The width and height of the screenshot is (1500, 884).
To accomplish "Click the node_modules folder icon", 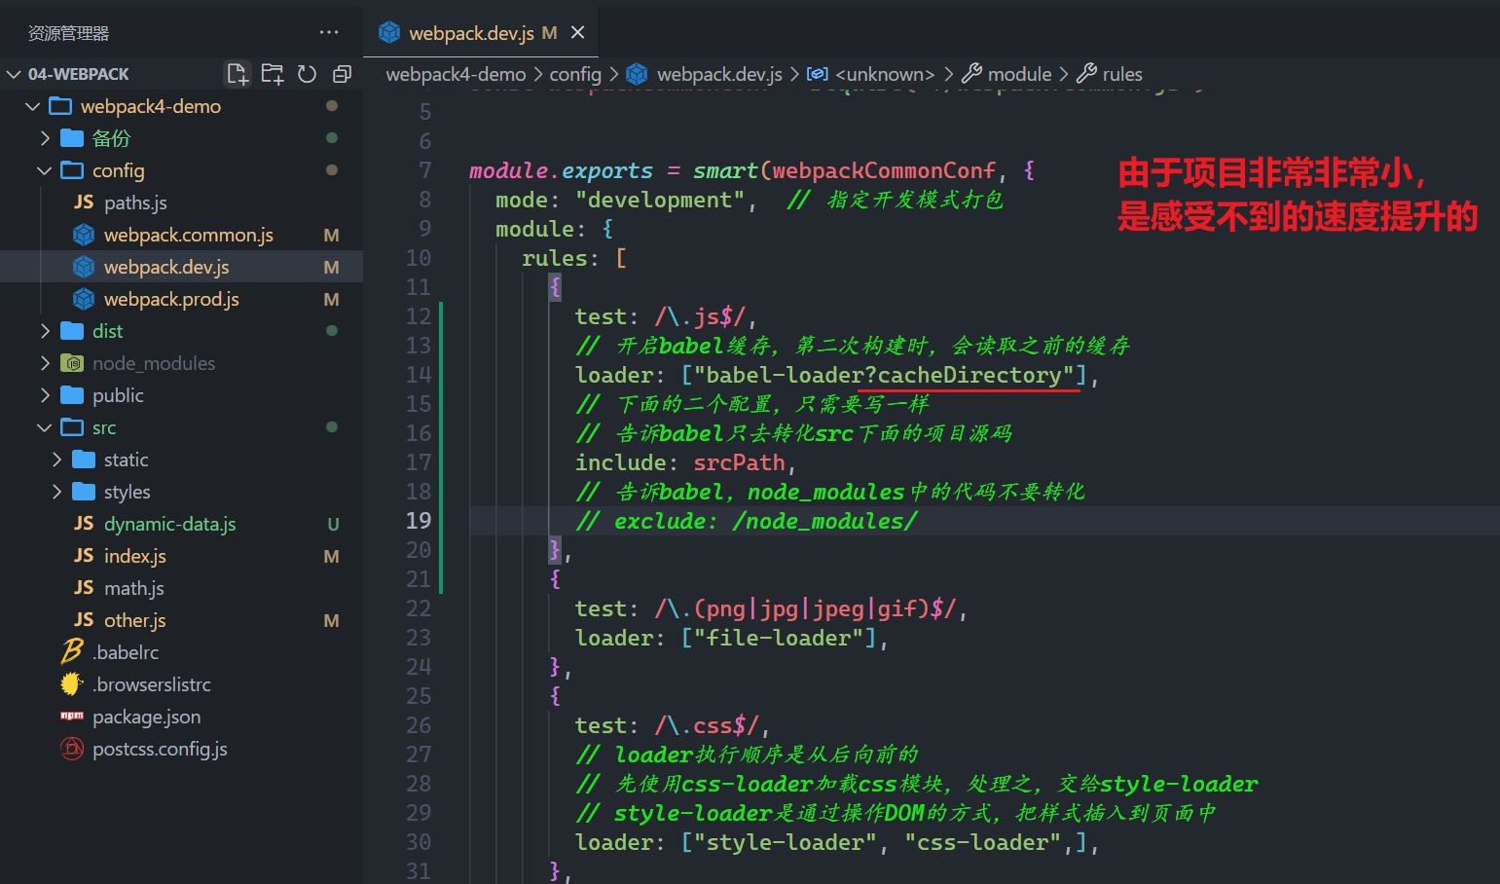I will (x=72, y=363).
